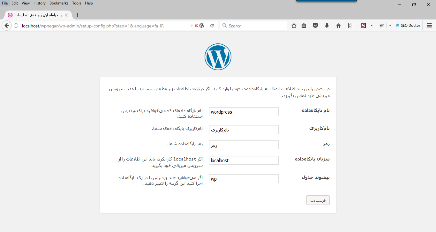Click the browser Back arrow button
Image resolution: width=436 pixels, height=232 pixels.
pyautogui.click(x=6, y=26)
